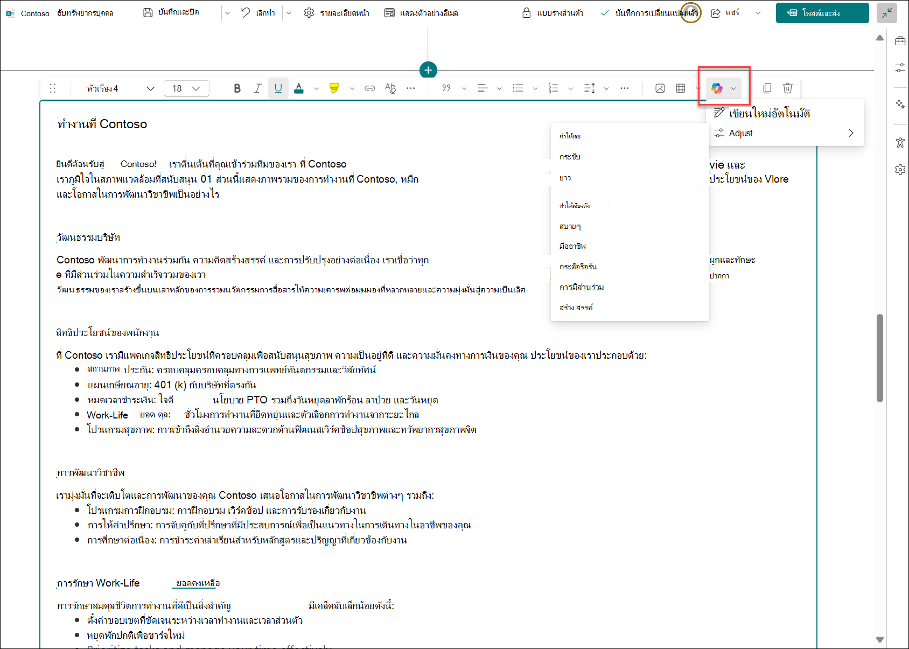Viewport: 909px width, 649px height.
Task: Click the line spacing icon
Action: (590, 88)
